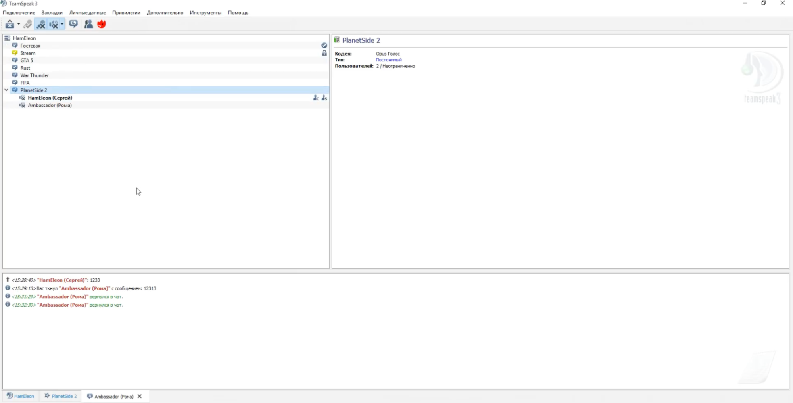Viewport: 793px width, 403px height.
Task: Click muted speaker icon beside Ambassador (Рома)
Action: pyautogui.click(x=22, y=105)
